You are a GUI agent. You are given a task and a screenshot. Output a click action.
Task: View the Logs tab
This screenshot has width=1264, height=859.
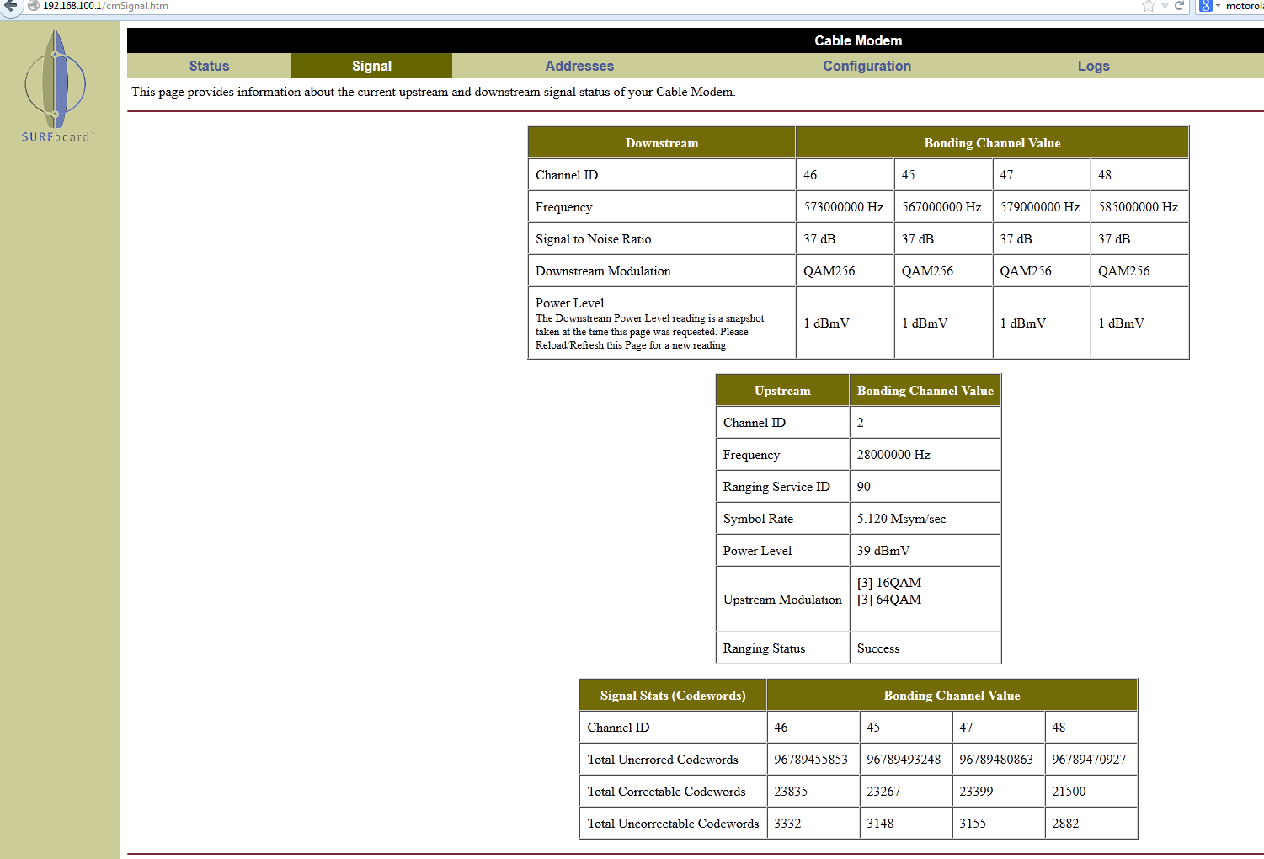[x=1093, y=66]
